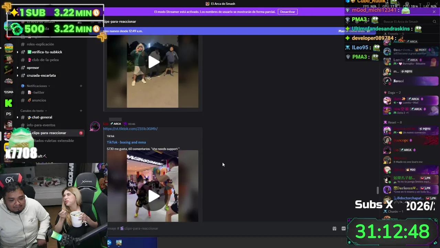Click the member Lomito in the member list
The image size is (440, 248).
(411, 62)
